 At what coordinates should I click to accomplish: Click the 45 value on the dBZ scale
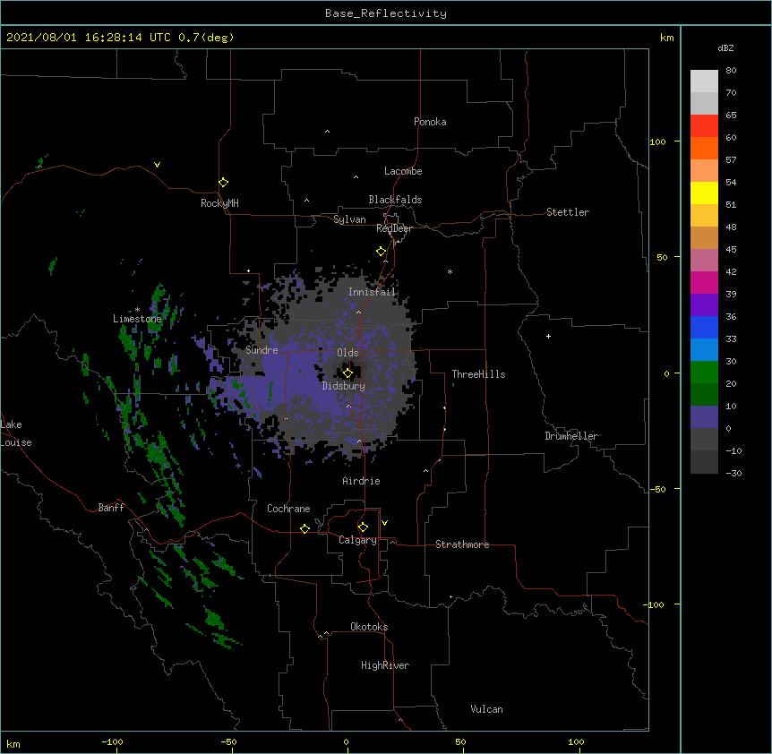731,250
